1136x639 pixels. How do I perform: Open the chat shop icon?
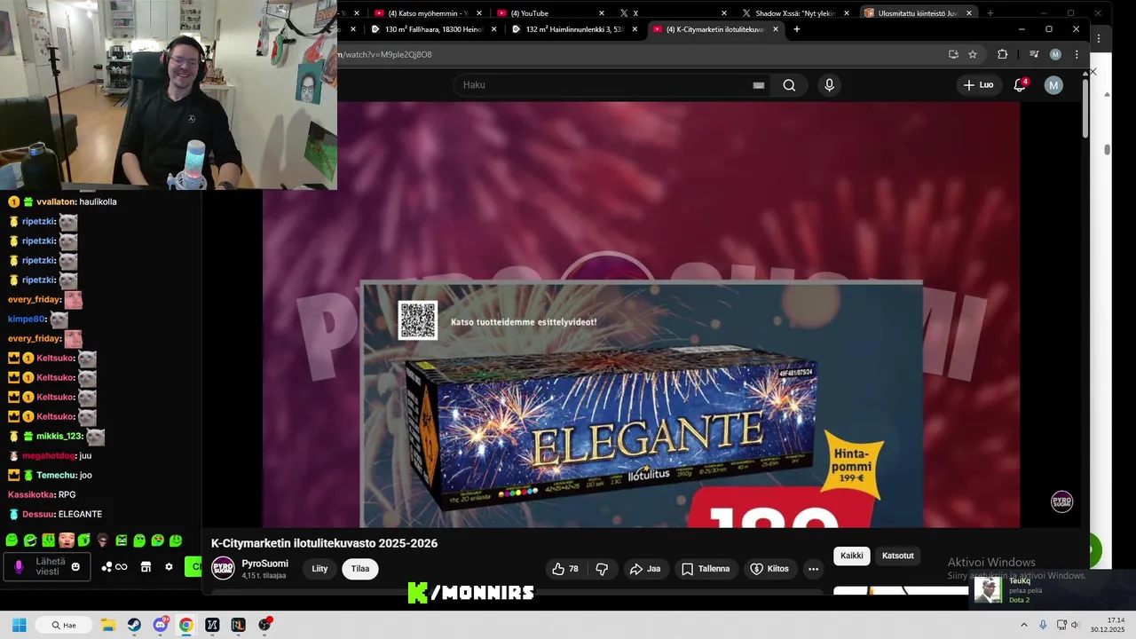coord(146,567)
